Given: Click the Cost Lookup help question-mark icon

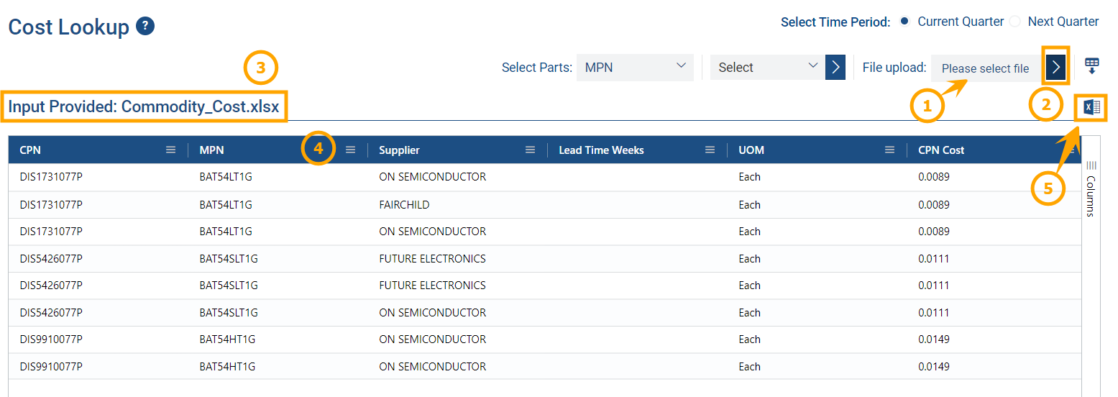Looking at the screenshot, I should (x=145, y=27).
